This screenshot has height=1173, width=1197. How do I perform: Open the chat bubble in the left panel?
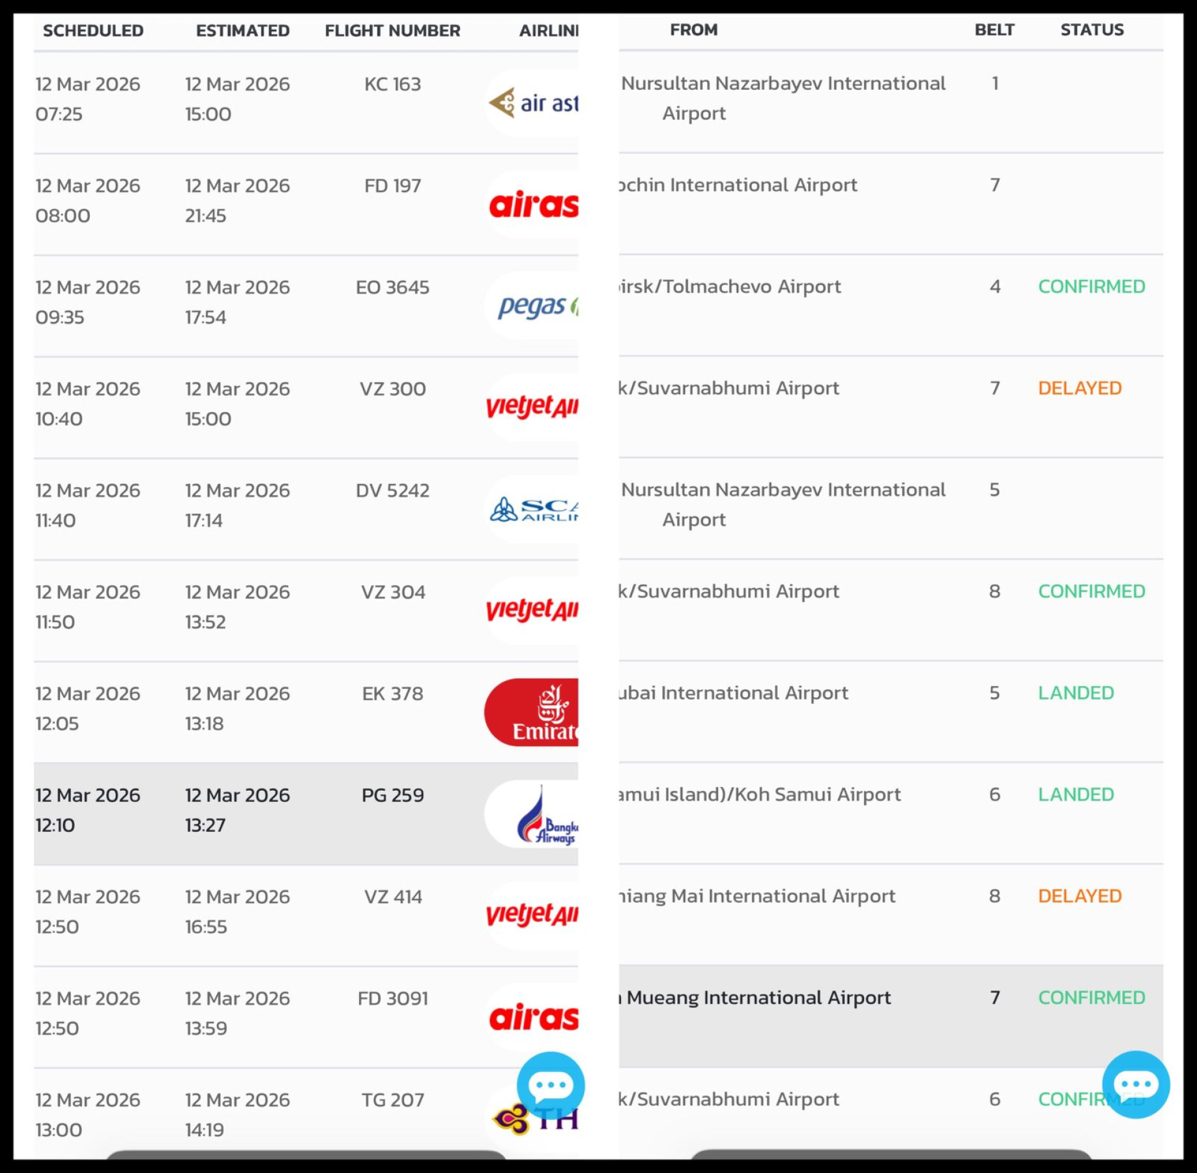[x=550, y=1086]
